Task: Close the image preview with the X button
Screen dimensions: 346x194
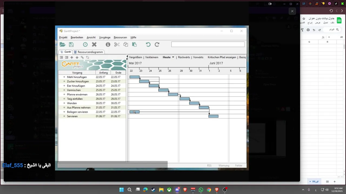Action: (292, 11)
